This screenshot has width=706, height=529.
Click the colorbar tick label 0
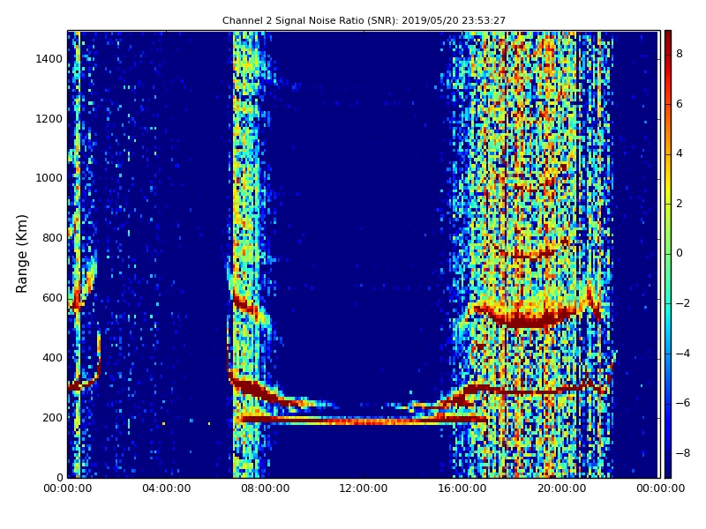[x=680, y=253]
